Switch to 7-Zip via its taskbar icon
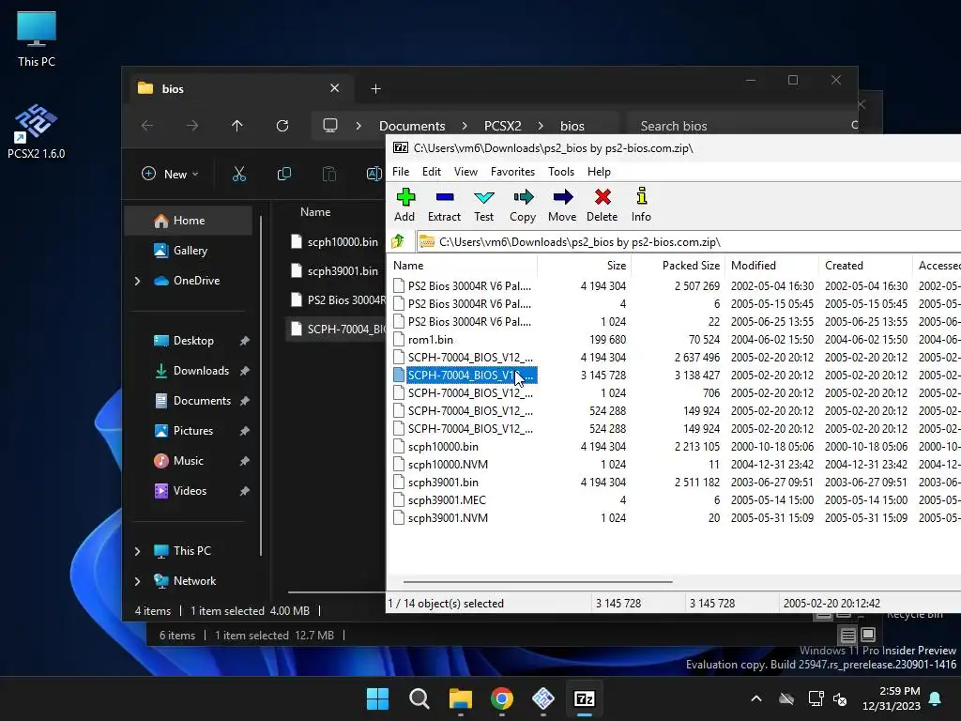The image size is (961, 721). [584, 698]
